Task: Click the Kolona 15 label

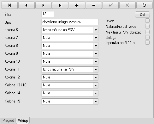Action: click(x=12, y=101)
